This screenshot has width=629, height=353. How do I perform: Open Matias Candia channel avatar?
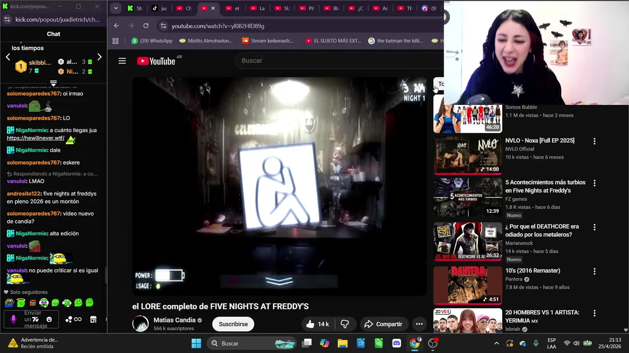141,324
